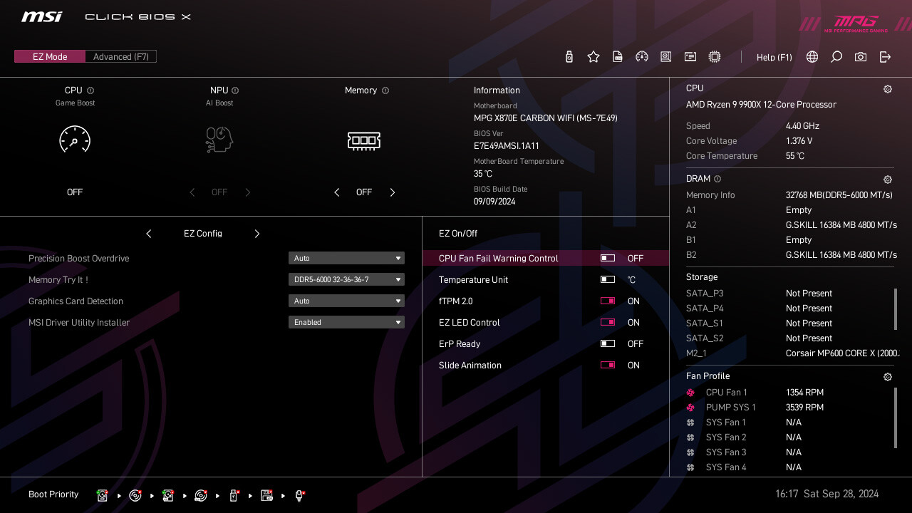Screen dimensions: 912x513
Task: Click the date and time display
Action: click(826, 494)
